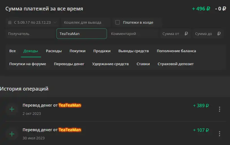Open three-dot menu for 107 ₽ transfer
The width and height of the screenshot is (230, 145).
[220, 134]
